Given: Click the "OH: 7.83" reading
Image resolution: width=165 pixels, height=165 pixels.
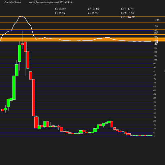Looking at the screenshot, I should [x=128, y=13].
